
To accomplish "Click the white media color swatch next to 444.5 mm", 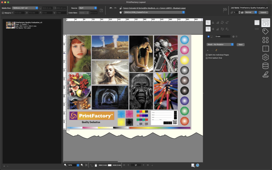I will 109,165.
